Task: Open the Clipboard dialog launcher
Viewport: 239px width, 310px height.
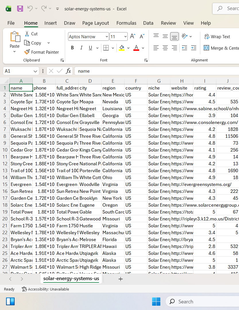Action: click(x=62, y=60)
